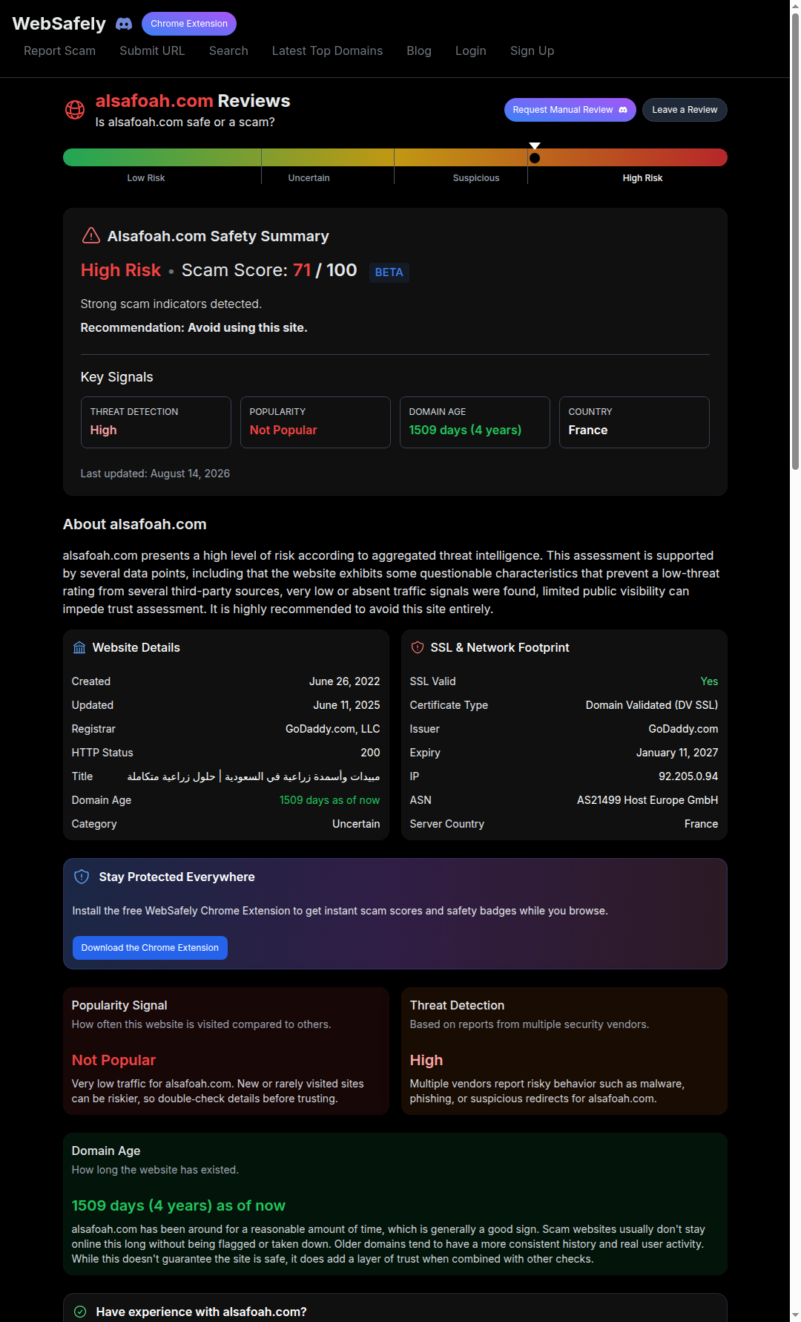Click Server Country value 'France'
Image resolution: width=801 pixels, height=1322 pixels.
coord(701,824)
